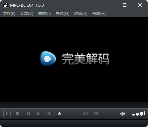Click the status bar at window bottom
This screenshot has height=127, width=148.
[74, 123]
